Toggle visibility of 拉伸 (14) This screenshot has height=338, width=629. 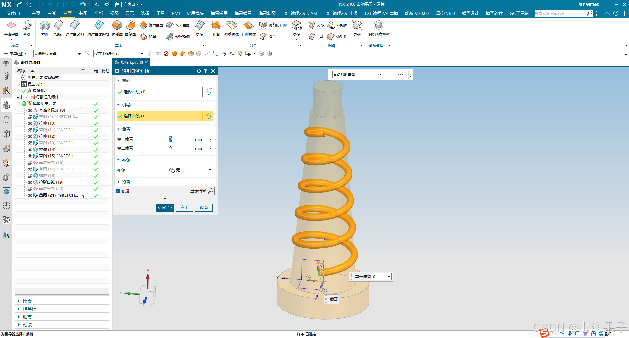coord(30,150)
